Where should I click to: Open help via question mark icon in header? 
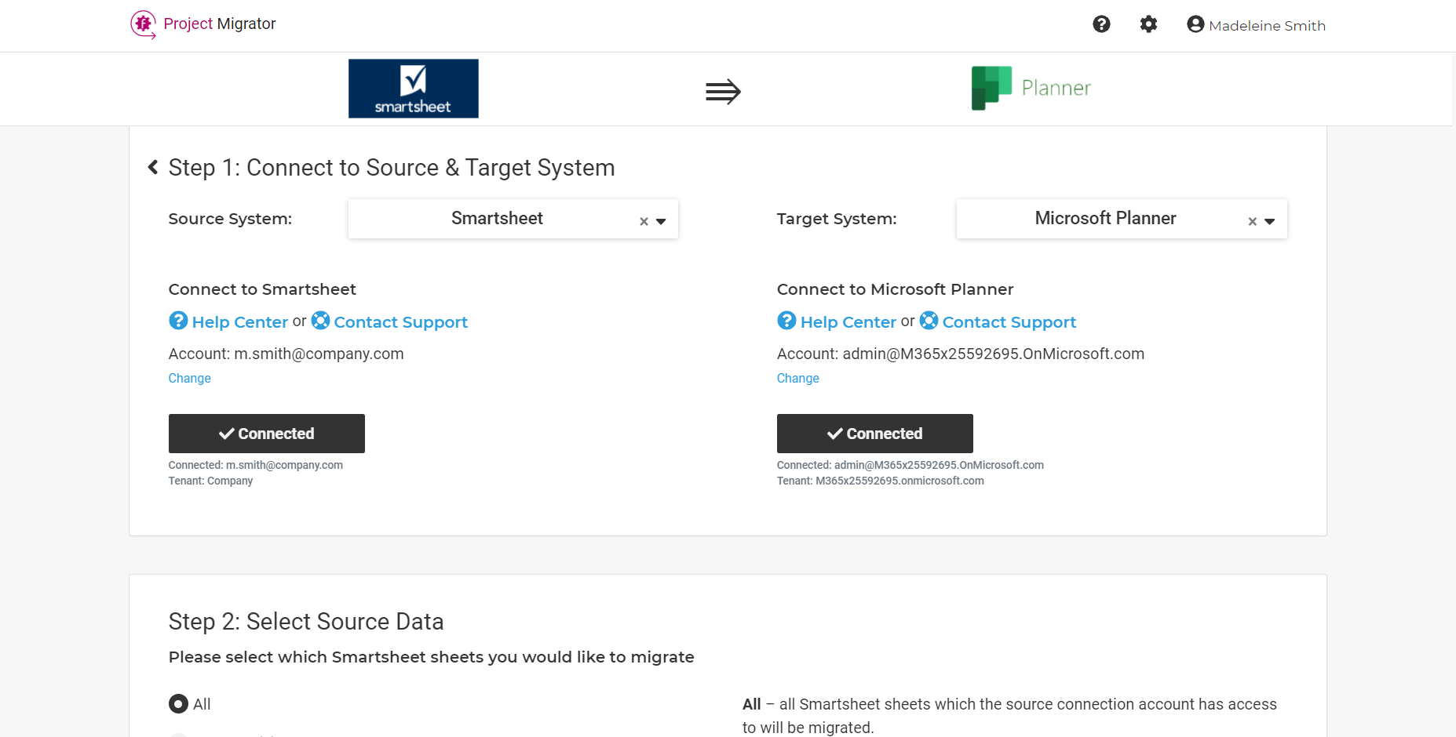pyautogui.click(x=1101, y=24)
